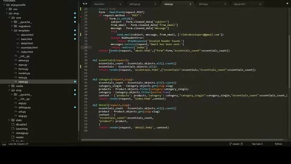Open __init__.py under templates folder
Image resolution: width=291 pixels, height=164 pixels.
click(24, 56)
